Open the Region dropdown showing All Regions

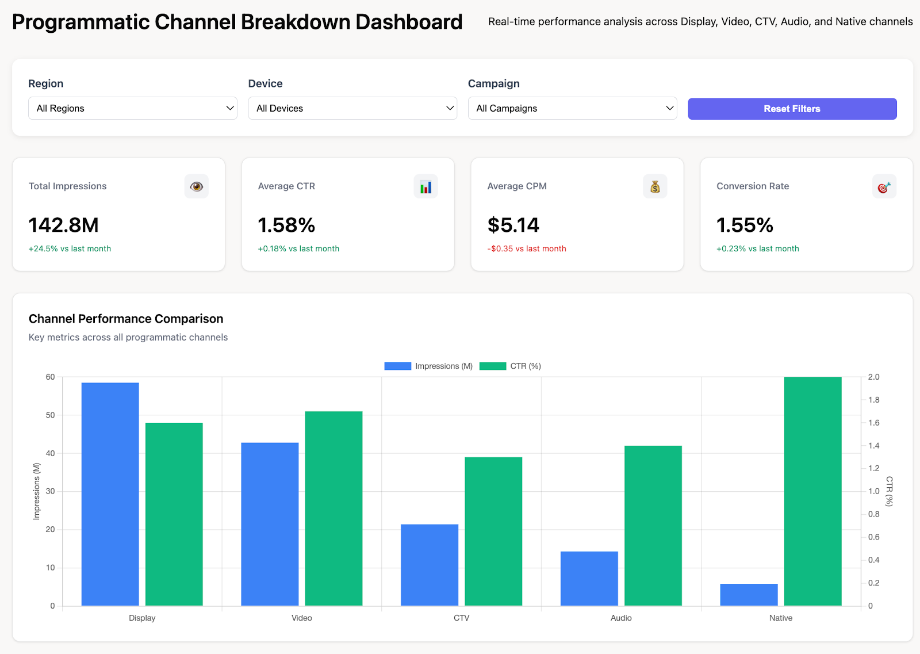pyautogui.click(x=132, y=108)
